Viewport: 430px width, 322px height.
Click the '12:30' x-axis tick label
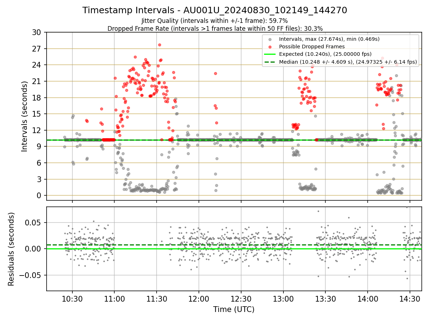[241, 299]
